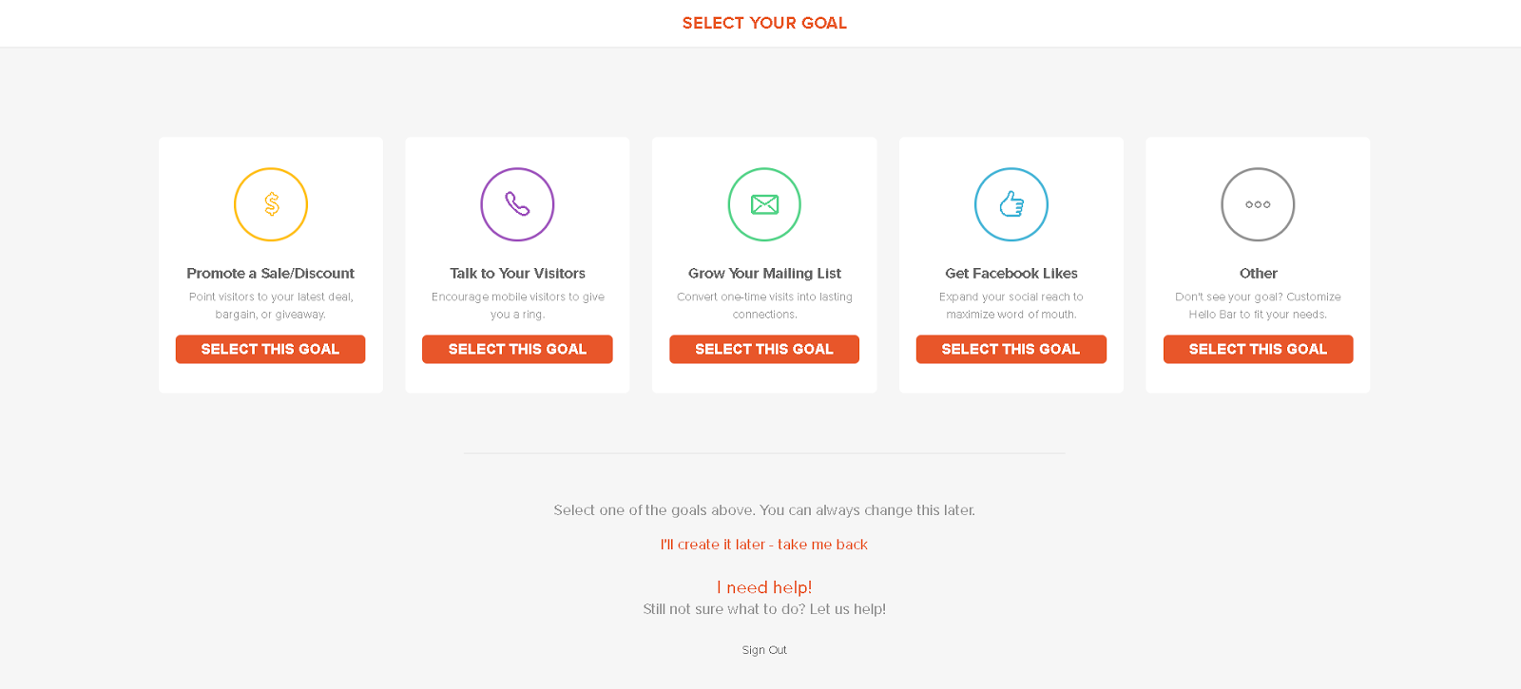The height and width of the screenshot is (689, 1521).
Task: Click the blue thumbs-up Facebook icon
Action: click(x=1011, y=204)
